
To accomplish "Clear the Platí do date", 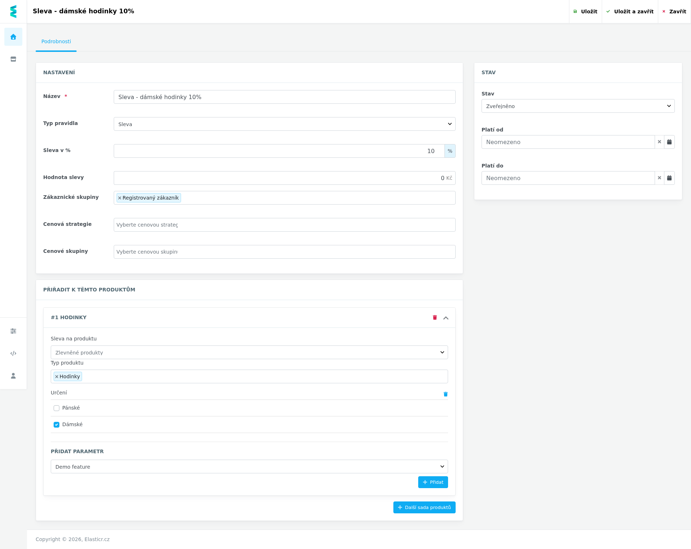I will 659,178.
